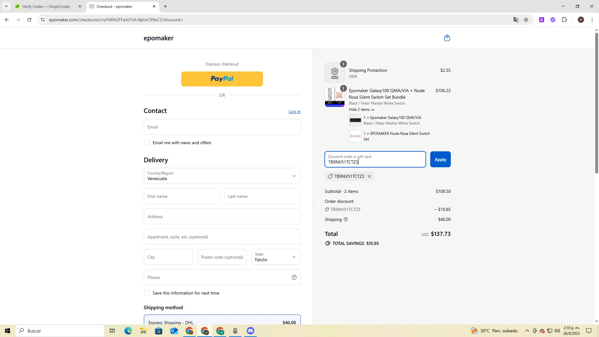Click the shipping info question icon
This screenshot has width=599, height=337.
[346, 220]
